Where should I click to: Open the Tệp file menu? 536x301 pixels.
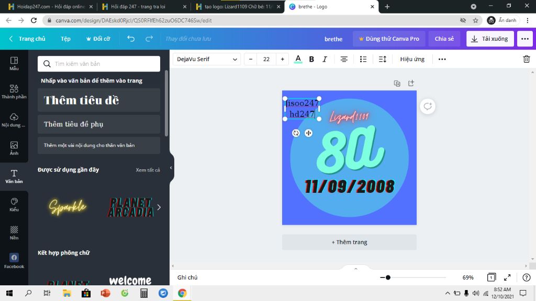tap(65, 39)
